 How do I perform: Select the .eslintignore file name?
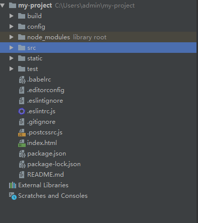click(x=45, y=101)
